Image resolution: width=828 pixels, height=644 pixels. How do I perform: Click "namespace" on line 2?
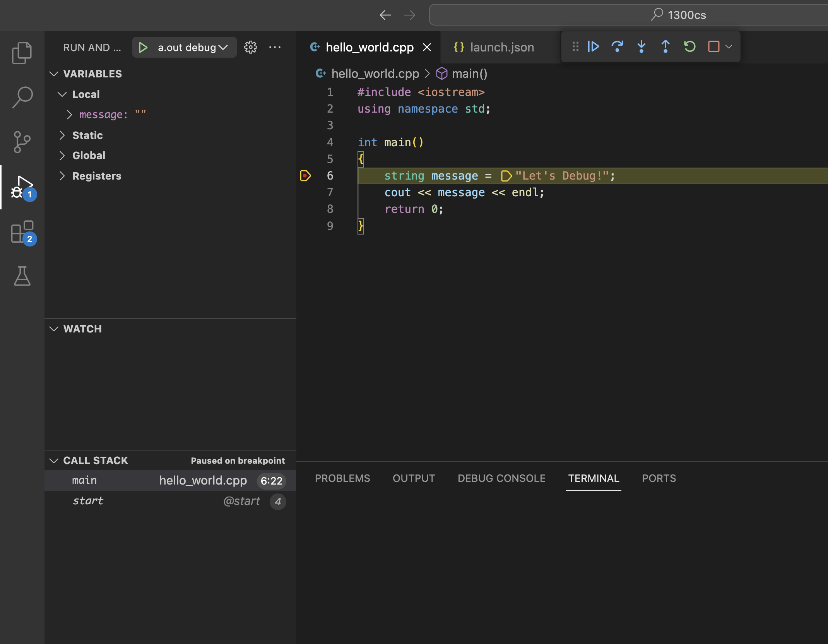click(428, 109)
